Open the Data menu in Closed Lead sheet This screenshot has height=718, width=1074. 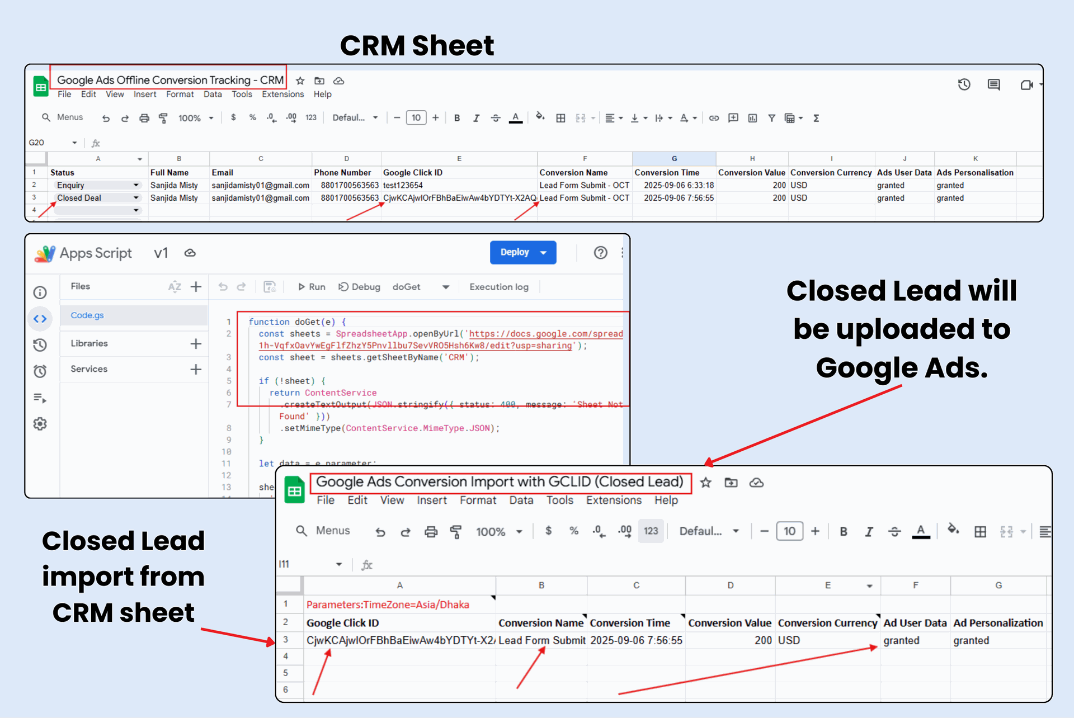(520, 500)
